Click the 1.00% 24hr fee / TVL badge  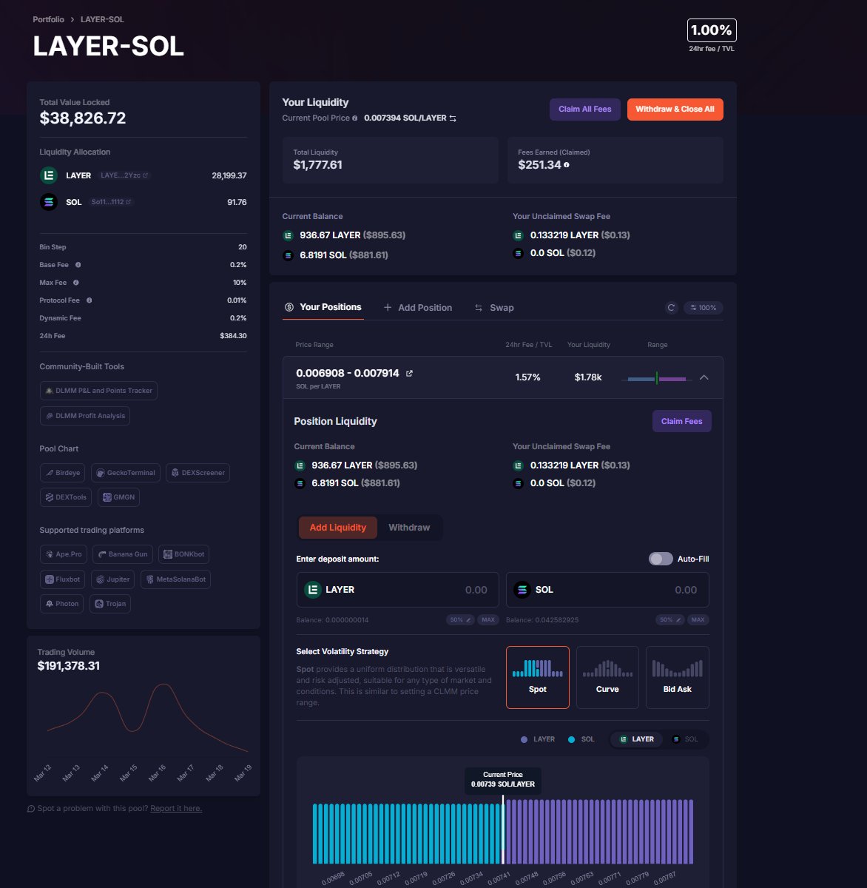click(712, 30)
